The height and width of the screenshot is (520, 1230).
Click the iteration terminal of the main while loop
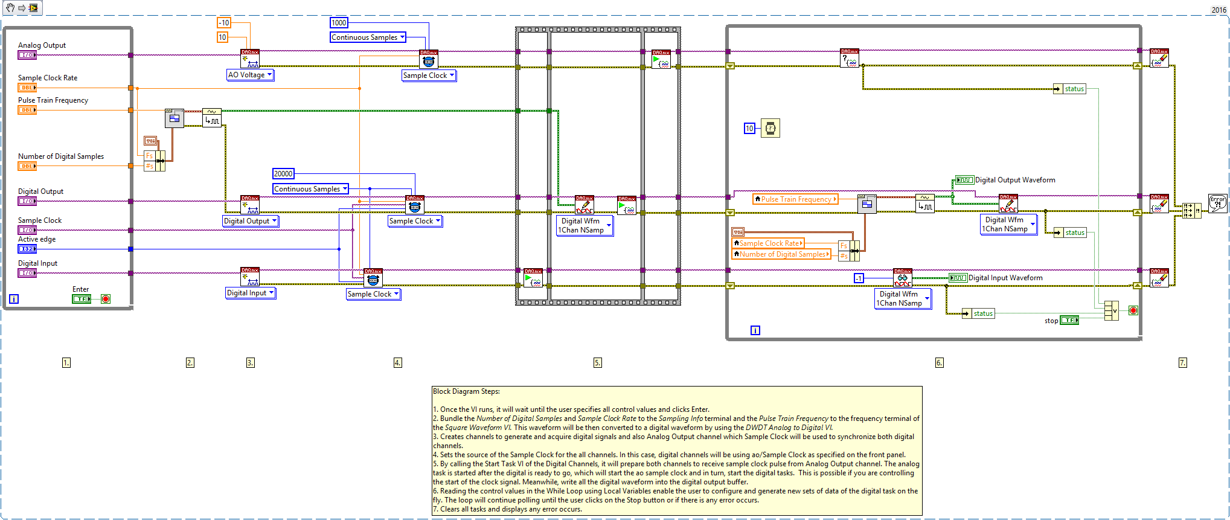pos(755,330)
